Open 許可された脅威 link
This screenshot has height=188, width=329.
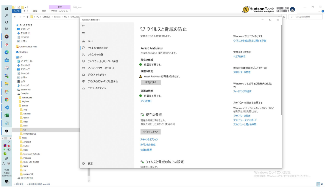pos(148,144)
